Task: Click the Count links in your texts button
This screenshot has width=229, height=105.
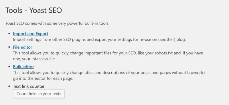Action: coord(39,94)
